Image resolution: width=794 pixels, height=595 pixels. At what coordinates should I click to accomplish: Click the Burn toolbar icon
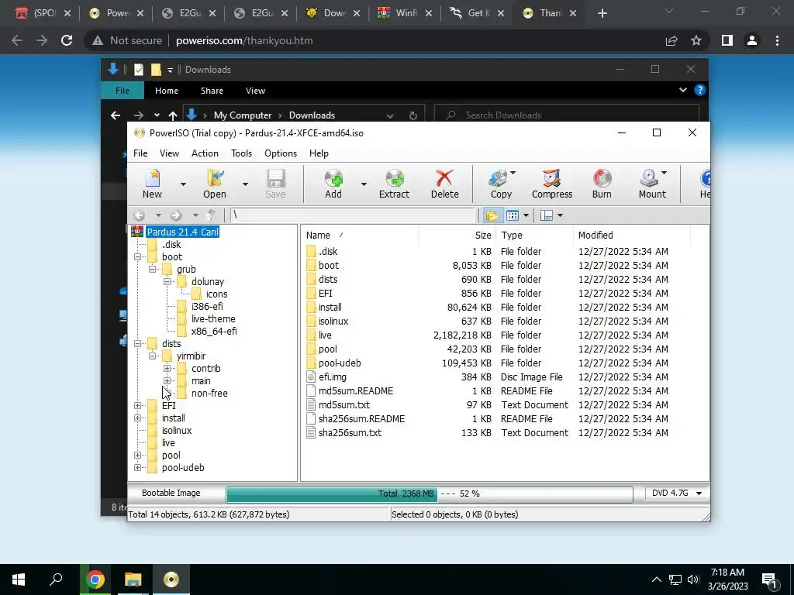[602, 184]
